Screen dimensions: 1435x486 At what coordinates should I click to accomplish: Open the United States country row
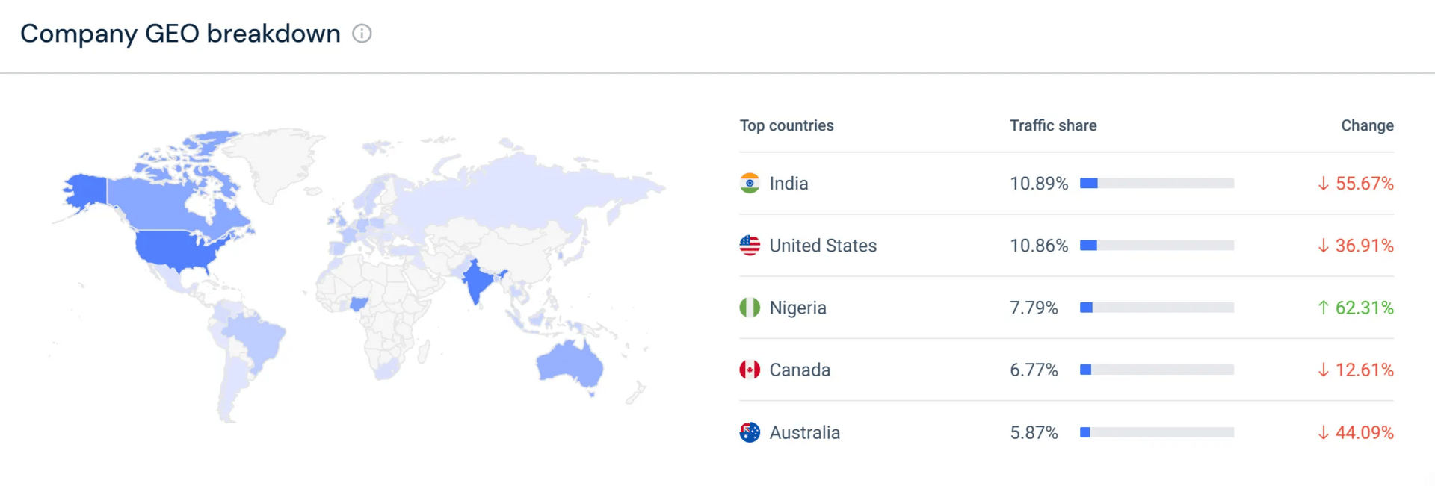(x=1067, y=246)
